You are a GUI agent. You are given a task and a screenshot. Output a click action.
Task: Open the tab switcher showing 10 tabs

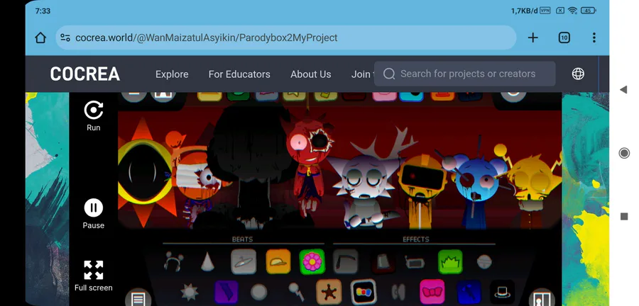click(564, 38)
